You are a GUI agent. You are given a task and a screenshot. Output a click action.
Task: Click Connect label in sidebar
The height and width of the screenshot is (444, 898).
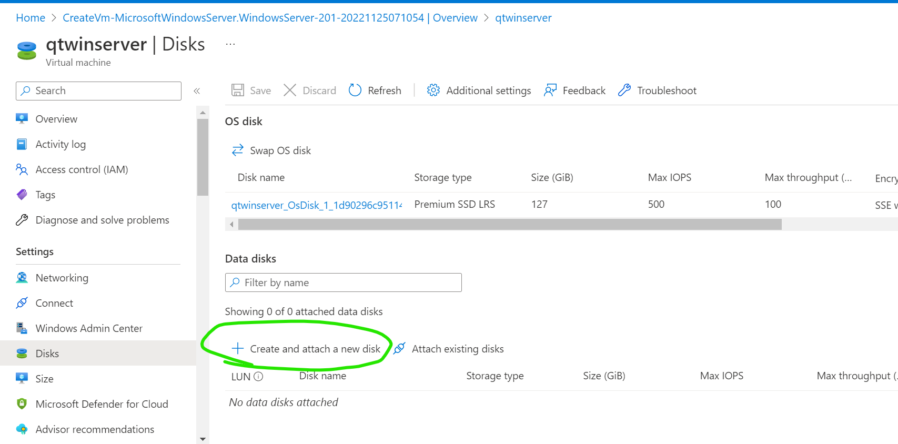tap(54, 303)
